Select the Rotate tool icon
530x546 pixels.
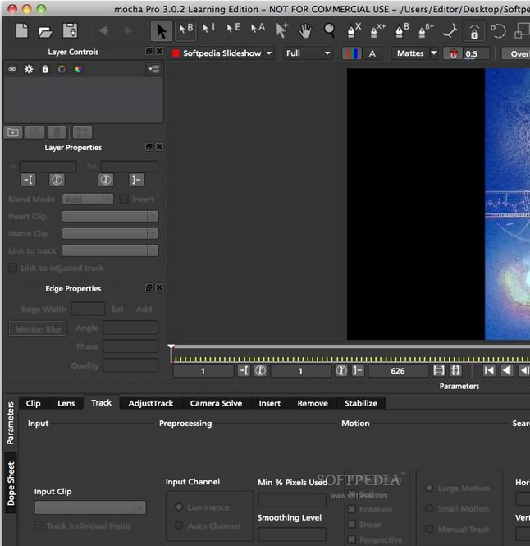pos(498,31)
